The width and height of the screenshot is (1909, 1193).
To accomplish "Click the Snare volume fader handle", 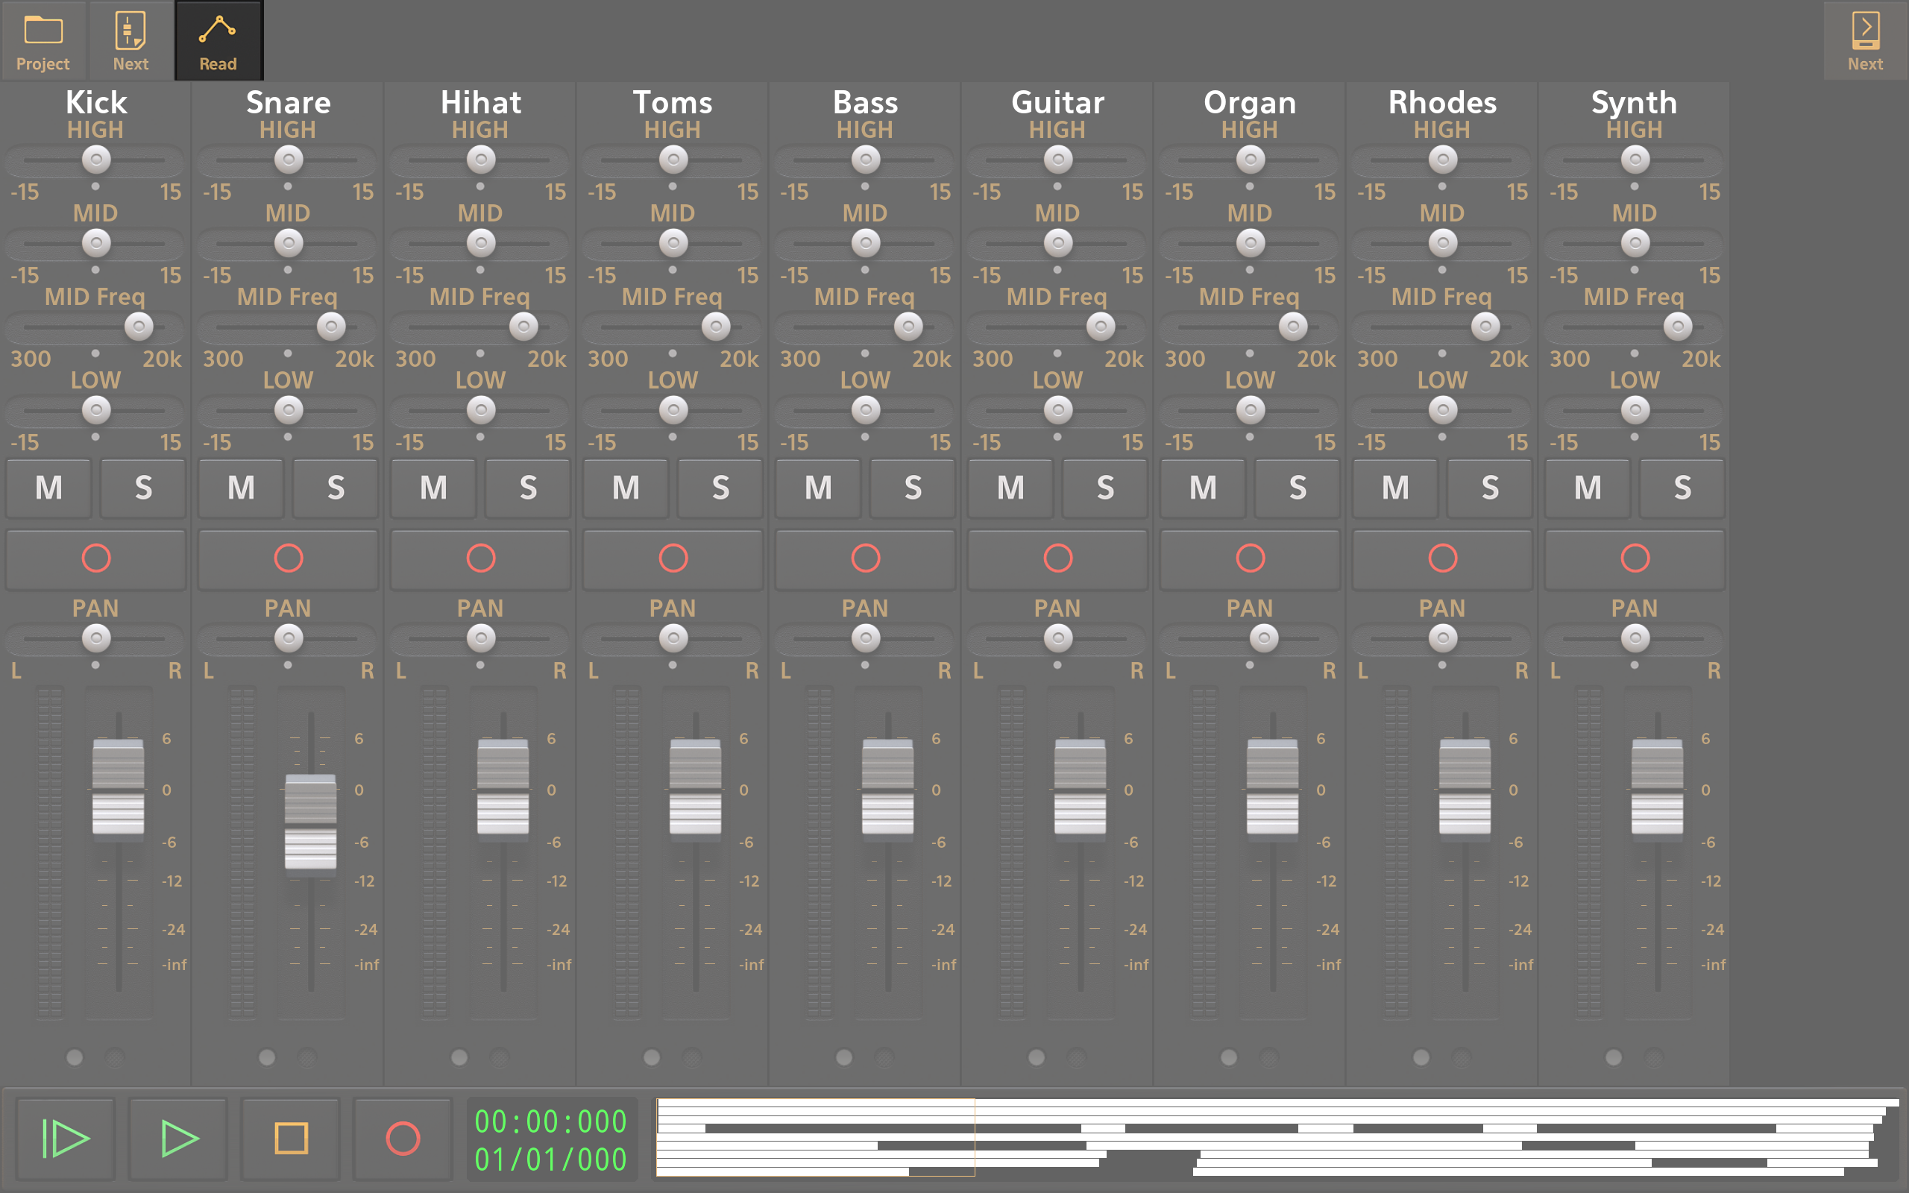I will click(311, 822).
